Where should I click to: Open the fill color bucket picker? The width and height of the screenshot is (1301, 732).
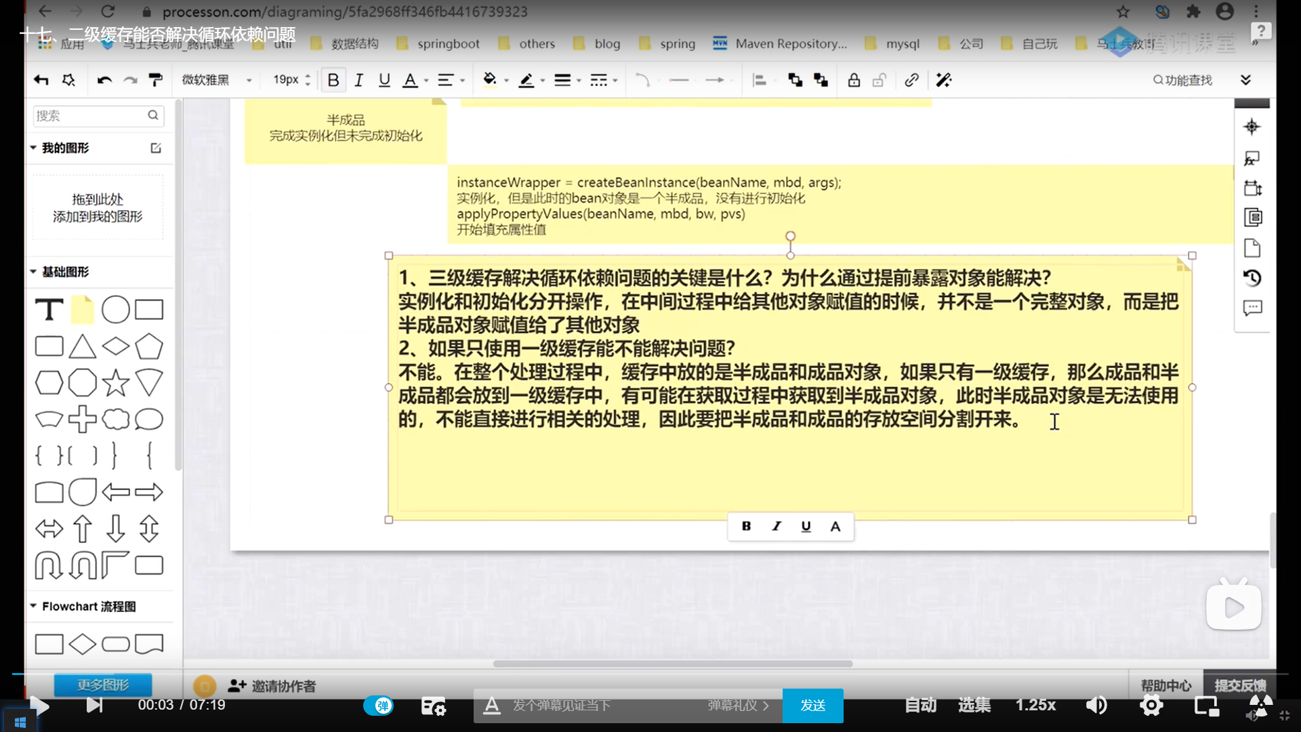489,80
